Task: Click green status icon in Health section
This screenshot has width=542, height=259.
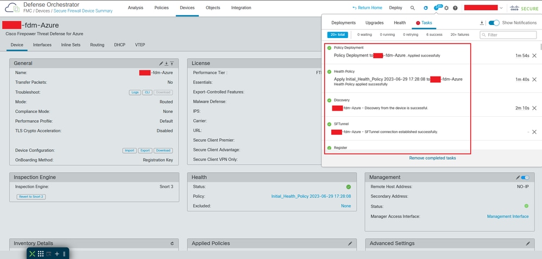Action: point(349,187)
